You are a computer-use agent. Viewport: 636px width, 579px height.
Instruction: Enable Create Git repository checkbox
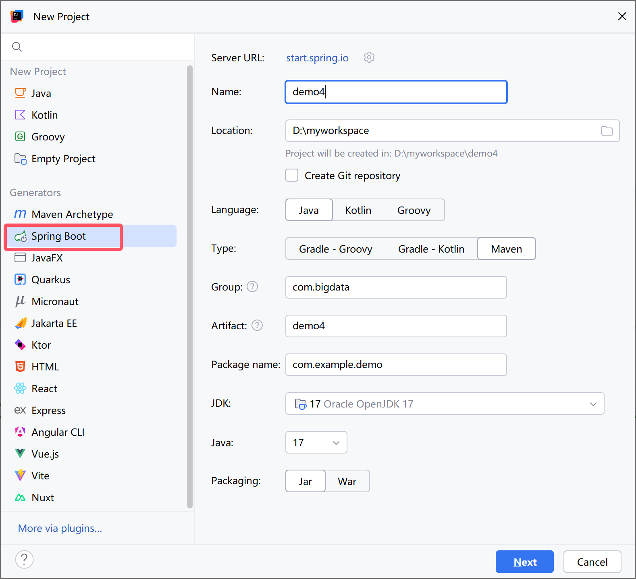pos(292,176)
